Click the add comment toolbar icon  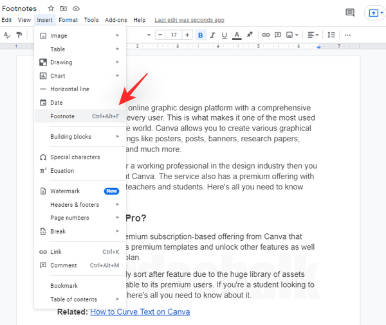tap(278, 35)
